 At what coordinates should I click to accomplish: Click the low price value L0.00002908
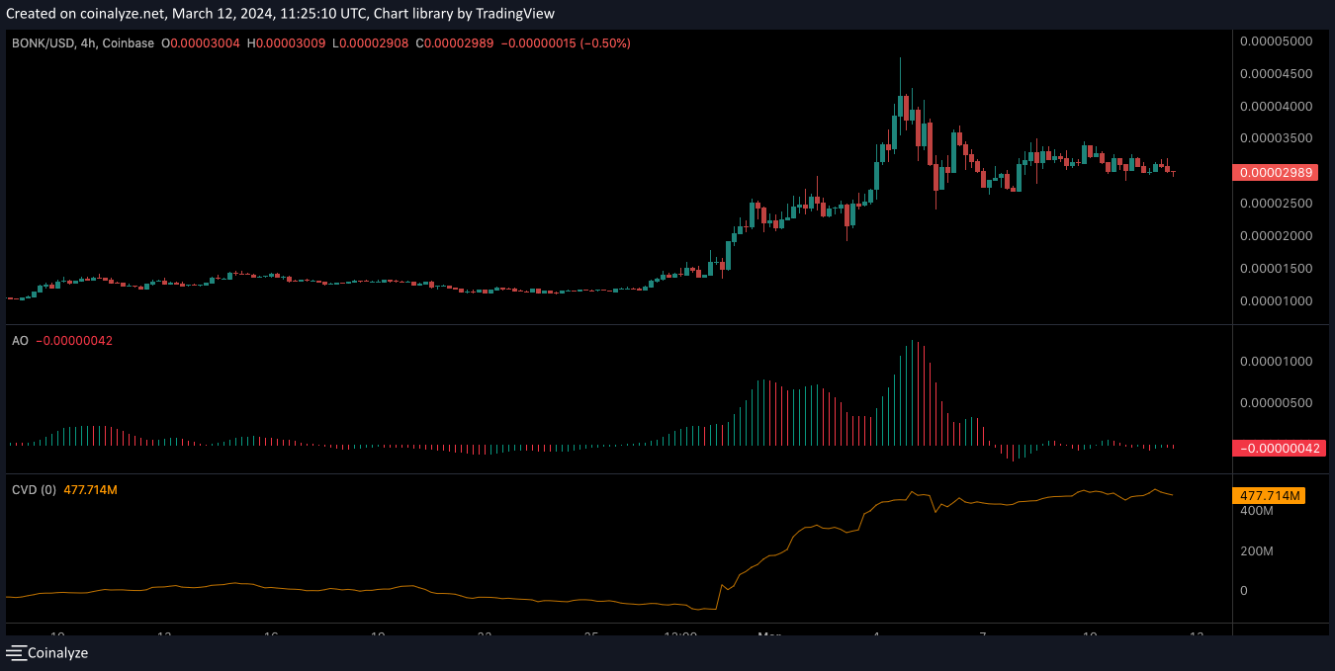[370, 43]
